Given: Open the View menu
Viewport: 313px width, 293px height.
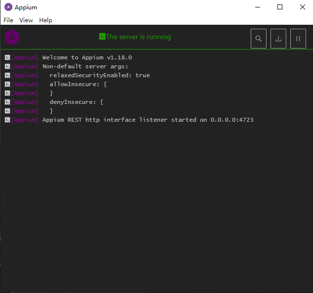Looking at the screenshot, I should point(26,20).
